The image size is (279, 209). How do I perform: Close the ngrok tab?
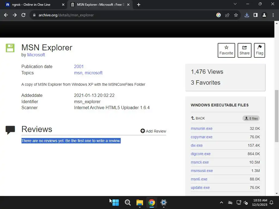(63, 5)
